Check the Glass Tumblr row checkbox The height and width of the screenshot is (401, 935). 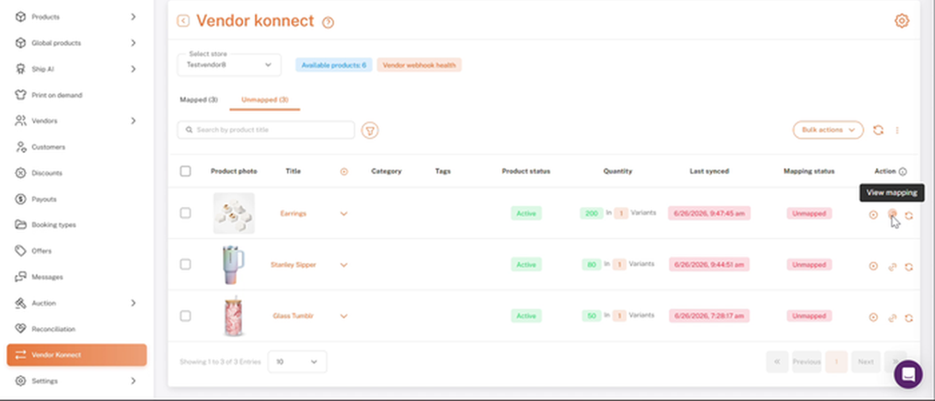coord(186,315)
